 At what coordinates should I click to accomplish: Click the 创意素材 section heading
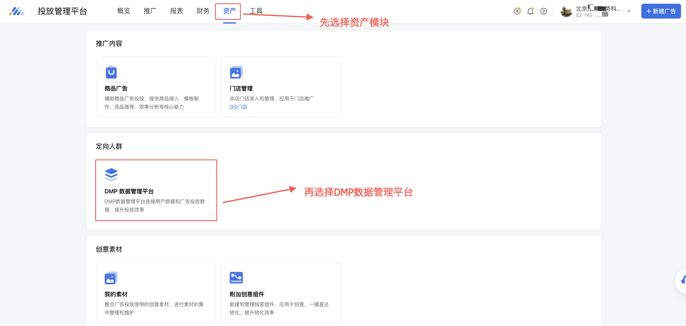(109, 249)
